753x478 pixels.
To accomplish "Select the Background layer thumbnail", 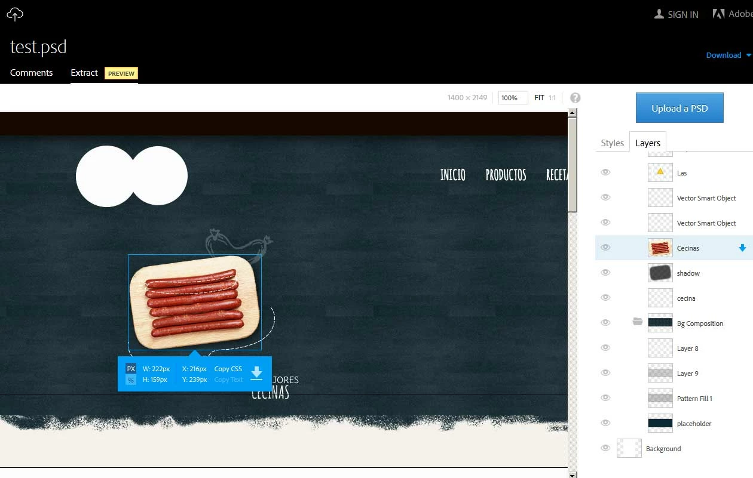I will (629, 448).
